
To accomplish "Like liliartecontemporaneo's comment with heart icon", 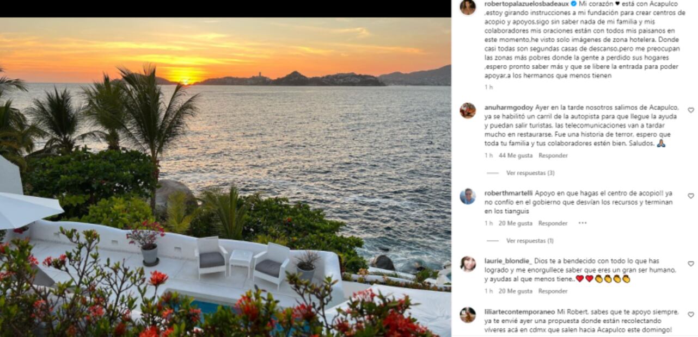I will coord(691,315).
